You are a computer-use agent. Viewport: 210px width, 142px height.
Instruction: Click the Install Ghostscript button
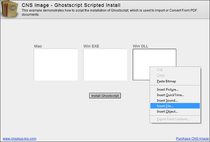coord(105,96)
